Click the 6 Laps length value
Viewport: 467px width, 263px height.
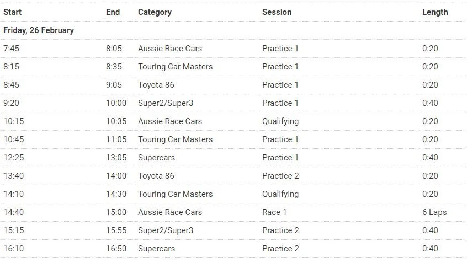pos(434,212)
